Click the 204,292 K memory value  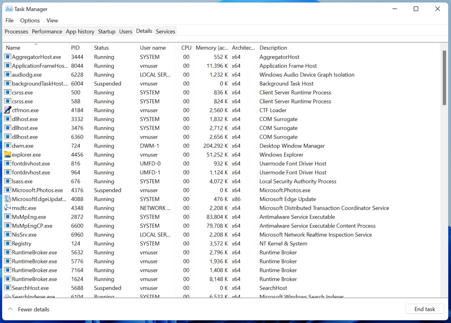[215, 146]
